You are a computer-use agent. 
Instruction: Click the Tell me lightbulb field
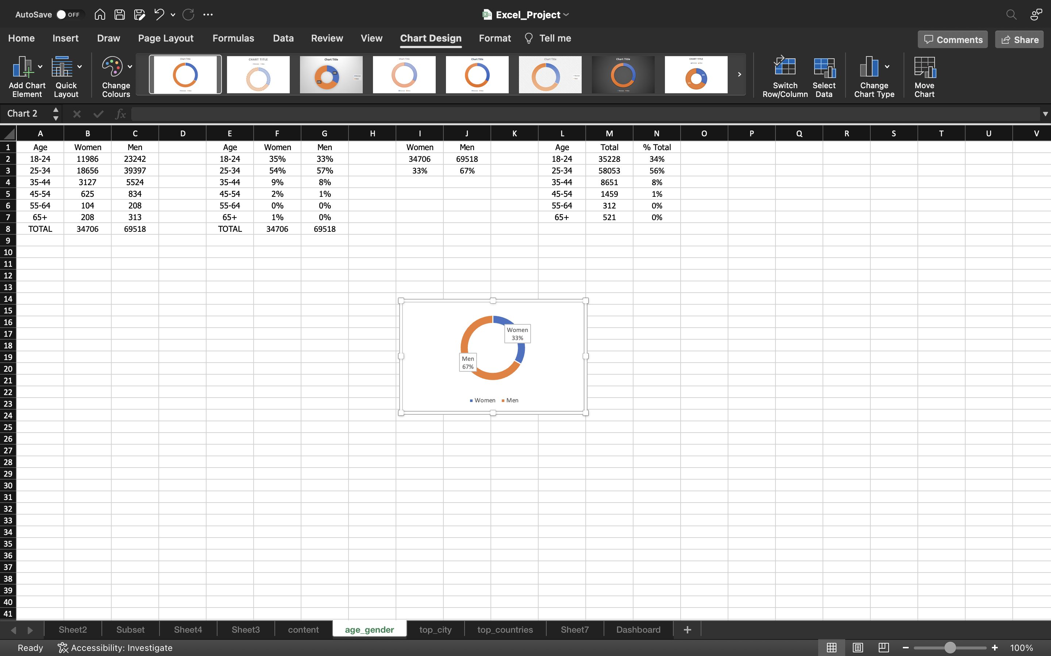pyautogui.click(x=548, y=38)
